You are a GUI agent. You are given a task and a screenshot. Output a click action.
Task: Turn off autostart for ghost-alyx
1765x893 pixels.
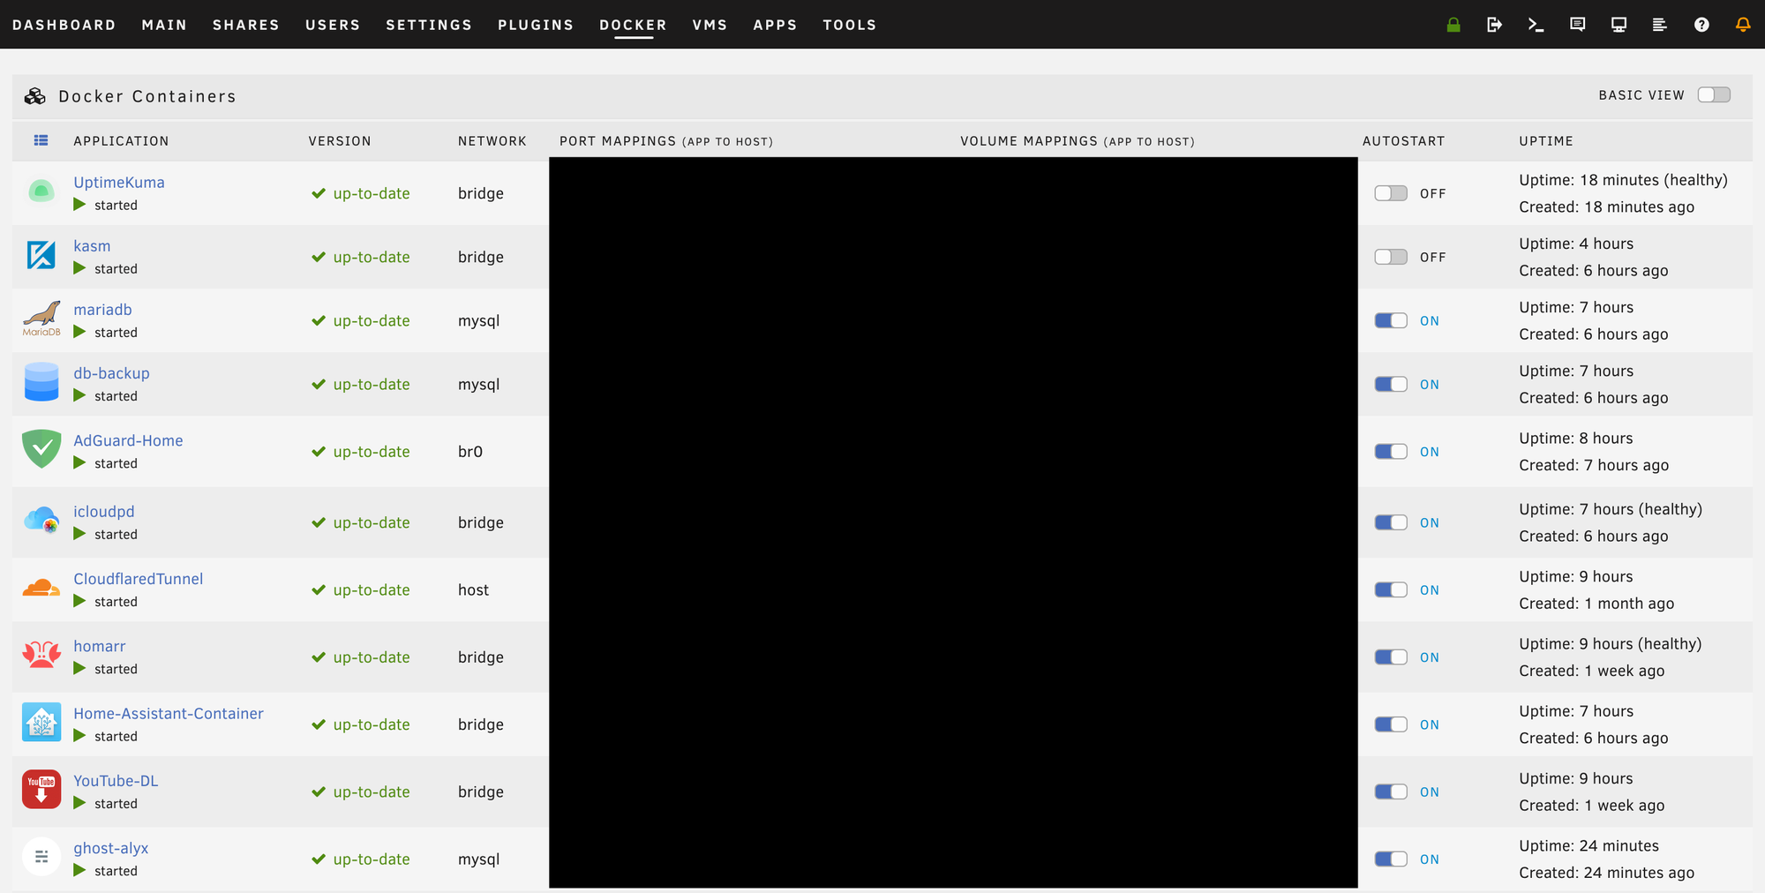[1391, 859]
